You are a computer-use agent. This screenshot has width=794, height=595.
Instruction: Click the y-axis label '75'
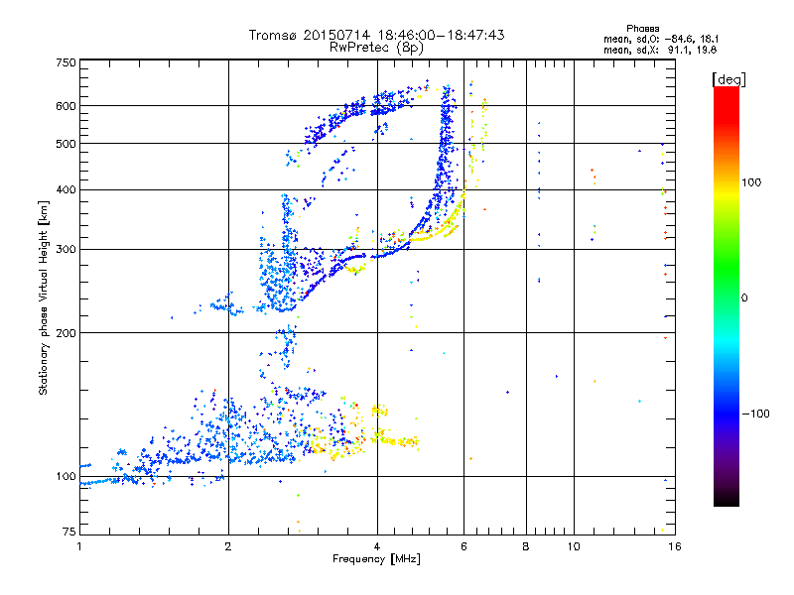tap(69, 532)
